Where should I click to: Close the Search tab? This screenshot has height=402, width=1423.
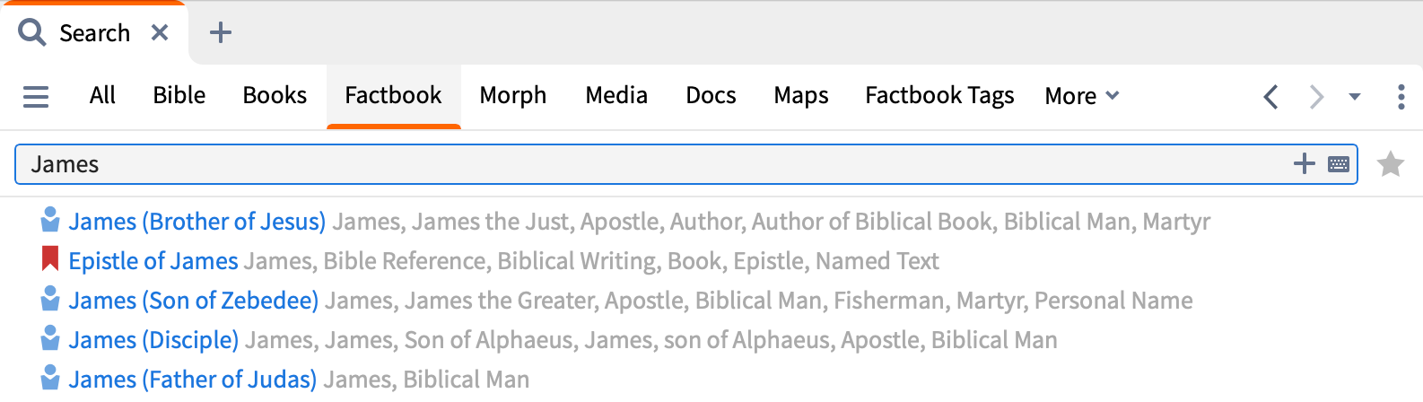point(160,33)
